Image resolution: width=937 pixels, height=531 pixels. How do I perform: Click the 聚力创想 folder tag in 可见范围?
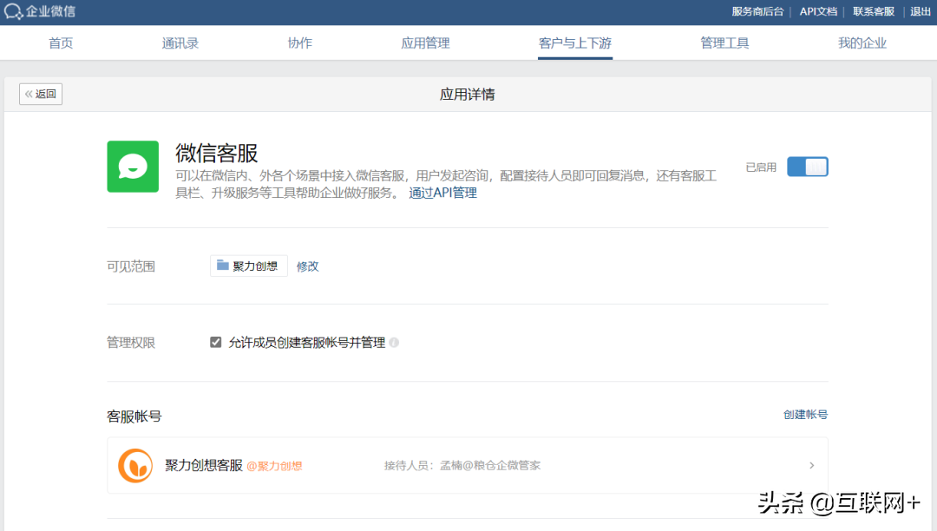coord(249,265)
